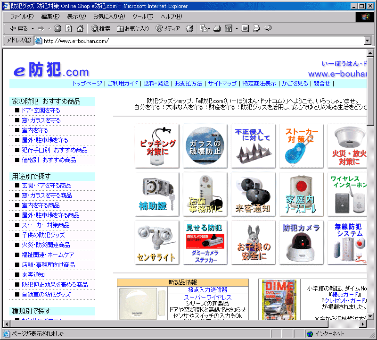
Task: Open the Search (検索) toolbar button
Action: [x=101, y=29]
